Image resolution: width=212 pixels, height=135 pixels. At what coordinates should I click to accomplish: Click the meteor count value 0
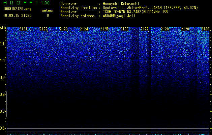(x=48, y=16)
